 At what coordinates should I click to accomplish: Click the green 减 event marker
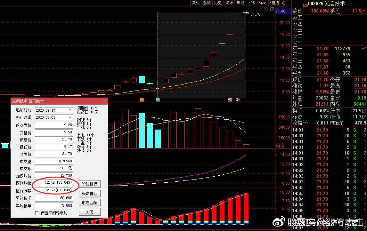coord(158,100)
